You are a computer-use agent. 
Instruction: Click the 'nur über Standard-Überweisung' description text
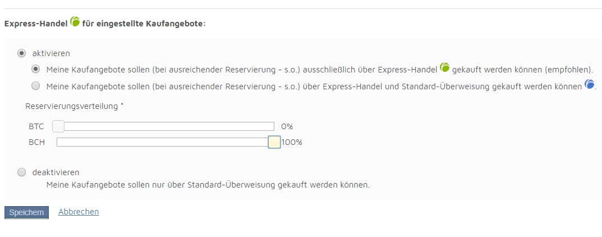click(208, 184)
